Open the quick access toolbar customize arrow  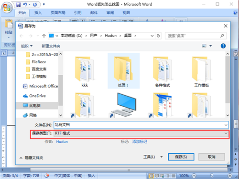coord(44,4)
